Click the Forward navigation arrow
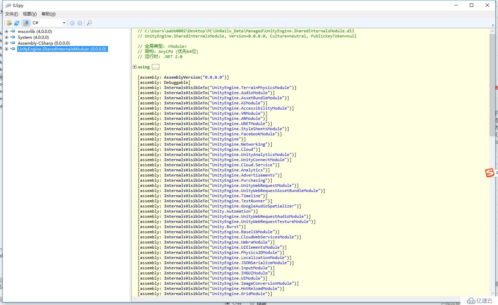Screen dimensions: 498x305 tap(80, 23)
